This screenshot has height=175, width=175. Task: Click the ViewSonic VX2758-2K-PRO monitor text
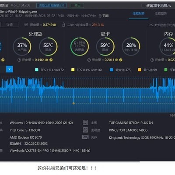click(x=50, y=150)
